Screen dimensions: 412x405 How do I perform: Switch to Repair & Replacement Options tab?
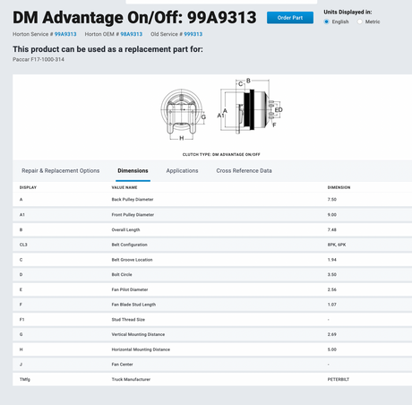point(61,170)
